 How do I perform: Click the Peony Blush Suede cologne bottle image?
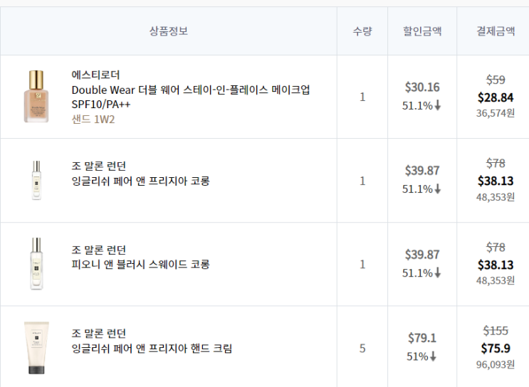pyautogui.click(x=36, y=264)
